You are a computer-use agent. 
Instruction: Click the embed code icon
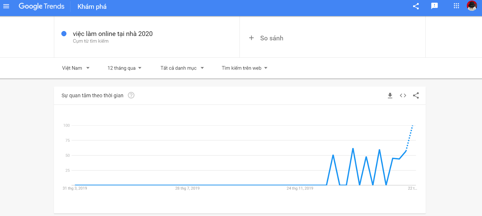click(403, 96)
